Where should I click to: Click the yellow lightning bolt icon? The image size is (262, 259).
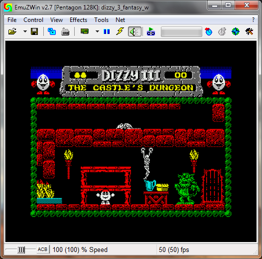click(x=120, y=31)
